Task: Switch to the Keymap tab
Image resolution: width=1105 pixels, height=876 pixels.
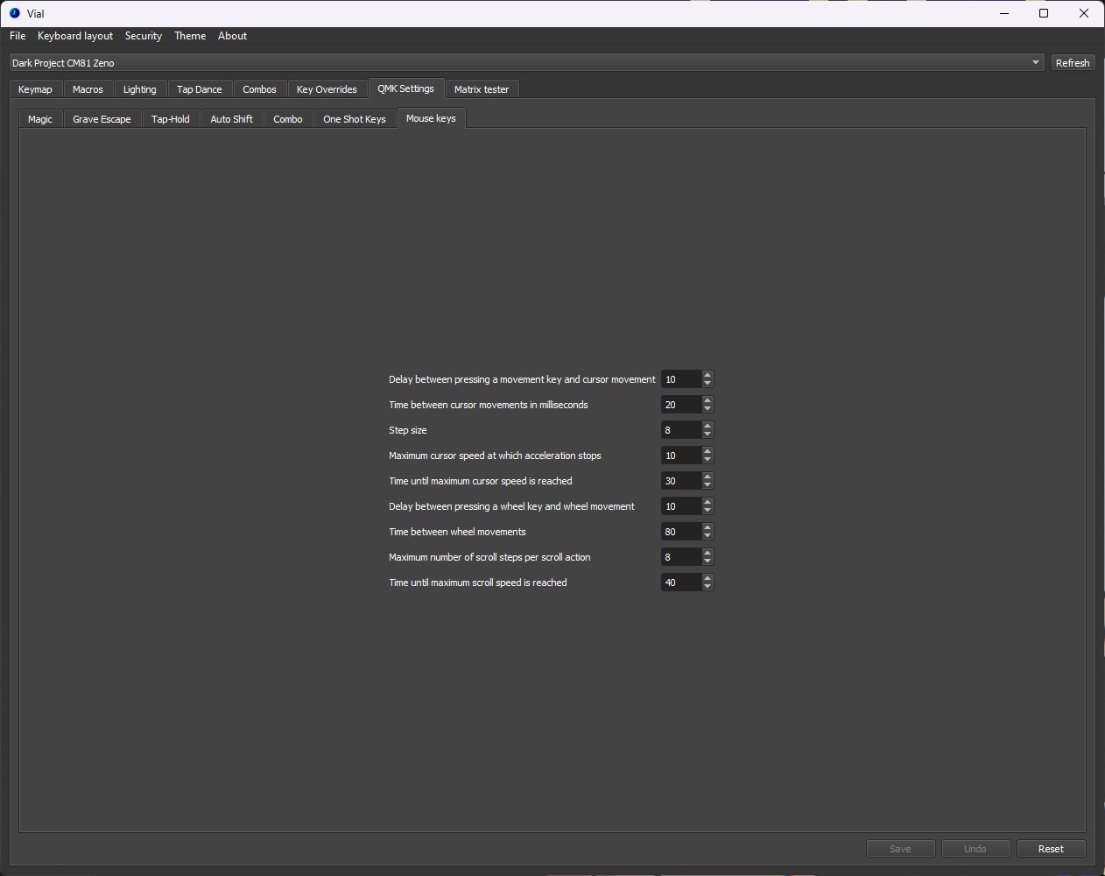Action: pyautogui.click(x=36, y=89)
